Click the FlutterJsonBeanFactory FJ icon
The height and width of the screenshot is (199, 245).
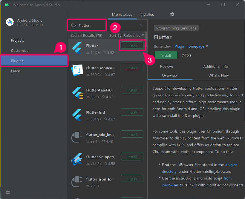pyautogui.click(x=77, y=70)
